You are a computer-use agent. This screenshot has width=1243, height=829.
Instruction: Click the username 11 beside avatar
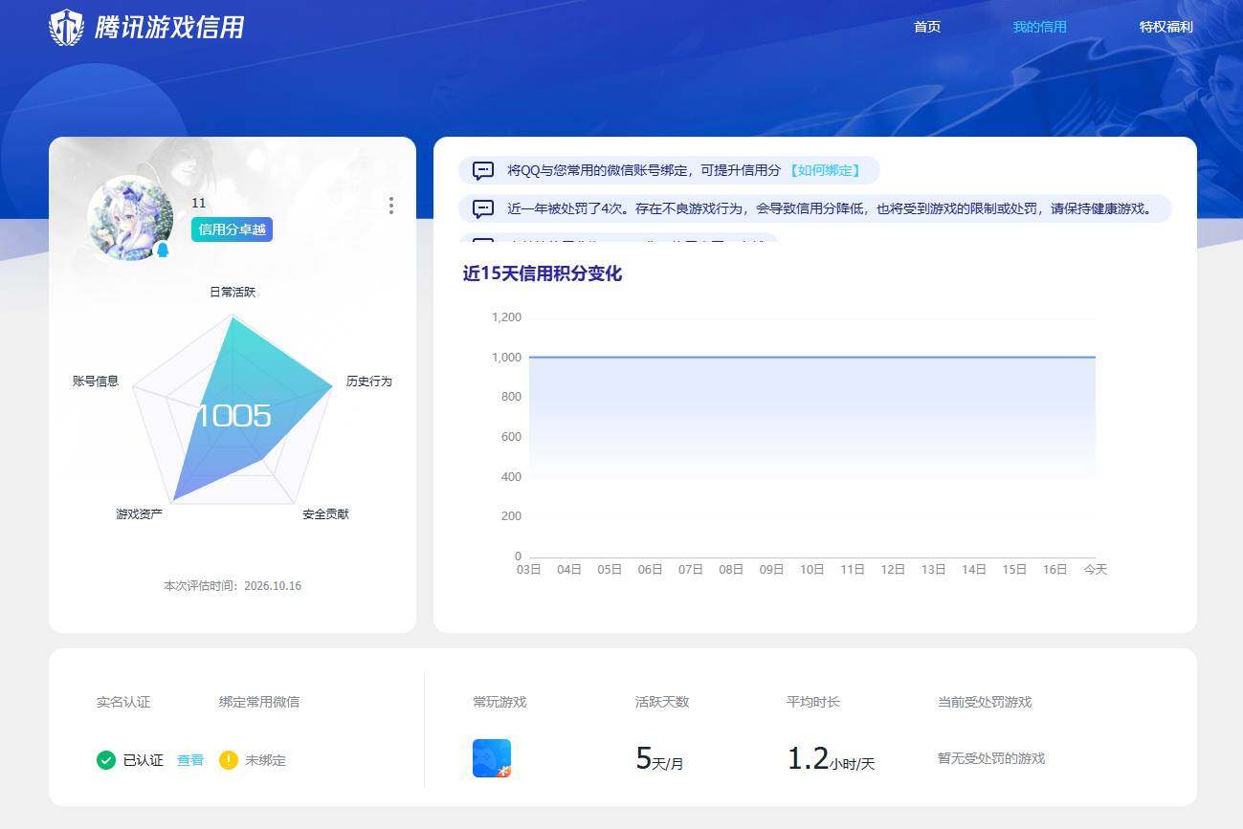(x=199, y=203)
